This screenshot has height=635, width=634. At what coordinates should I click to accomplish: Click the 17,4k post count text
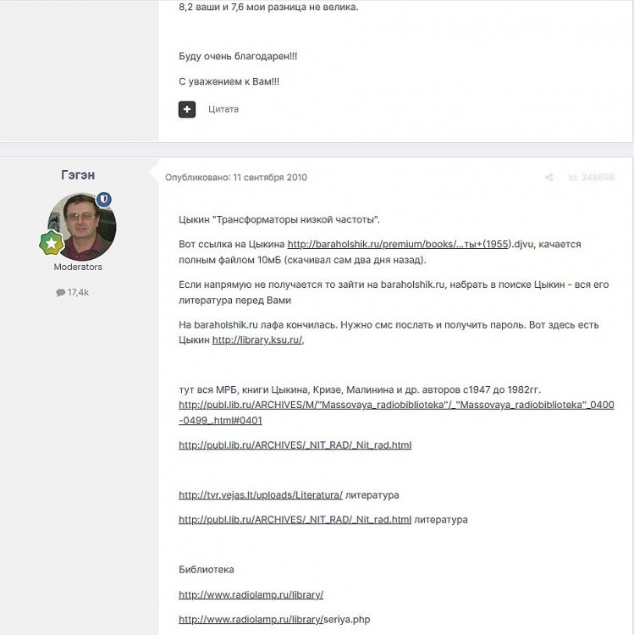tap(78, 292)
